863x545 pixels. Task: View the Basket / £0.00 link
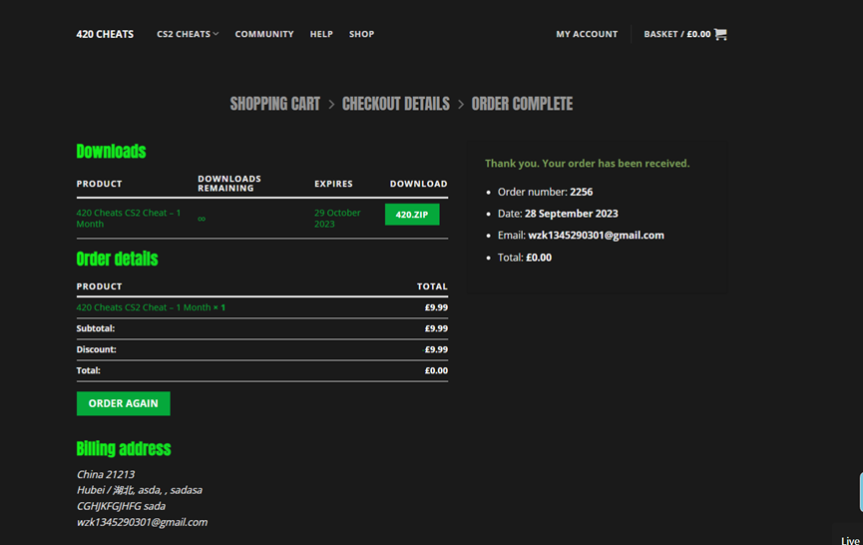click(x=676, y=34)
